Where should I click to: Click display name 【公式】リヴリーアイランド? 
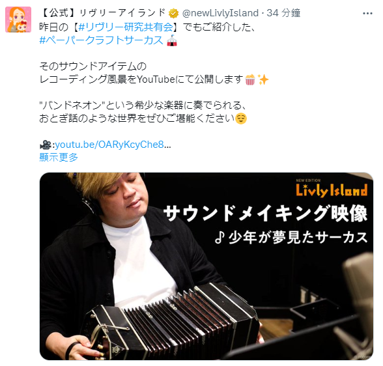(x=103, y=13)
